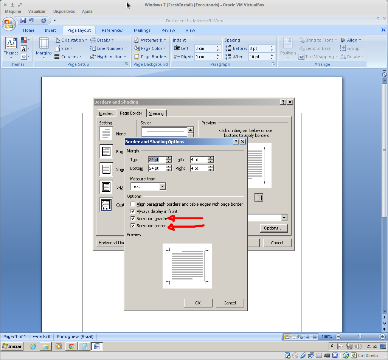Screen dimensions: 388x360
Task: Click the Top margin value field
Action: (157, 160)
